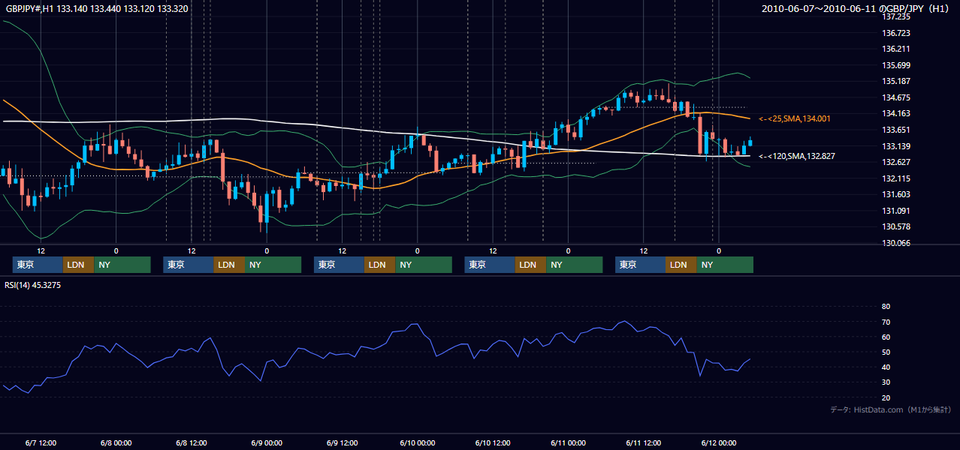
Task: Pick the RSI 30 level label
Action: click(886, 382)
